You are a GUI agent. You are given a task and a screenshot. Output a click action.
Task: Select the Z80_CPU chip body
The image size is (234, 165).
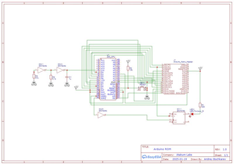coord(108,79)
